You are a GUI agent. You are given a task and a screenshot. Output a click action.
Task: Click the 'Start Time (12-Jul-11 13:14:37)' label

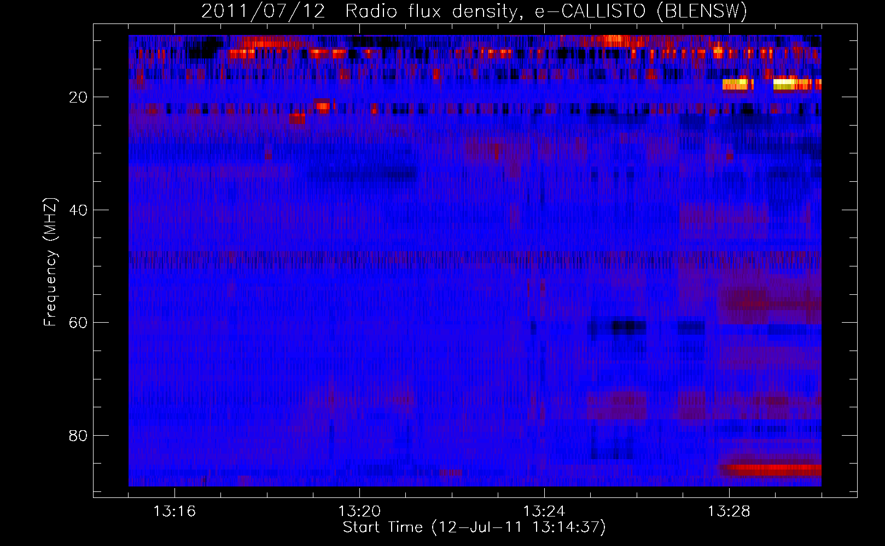pyautogui.click(x=474, y=527)
